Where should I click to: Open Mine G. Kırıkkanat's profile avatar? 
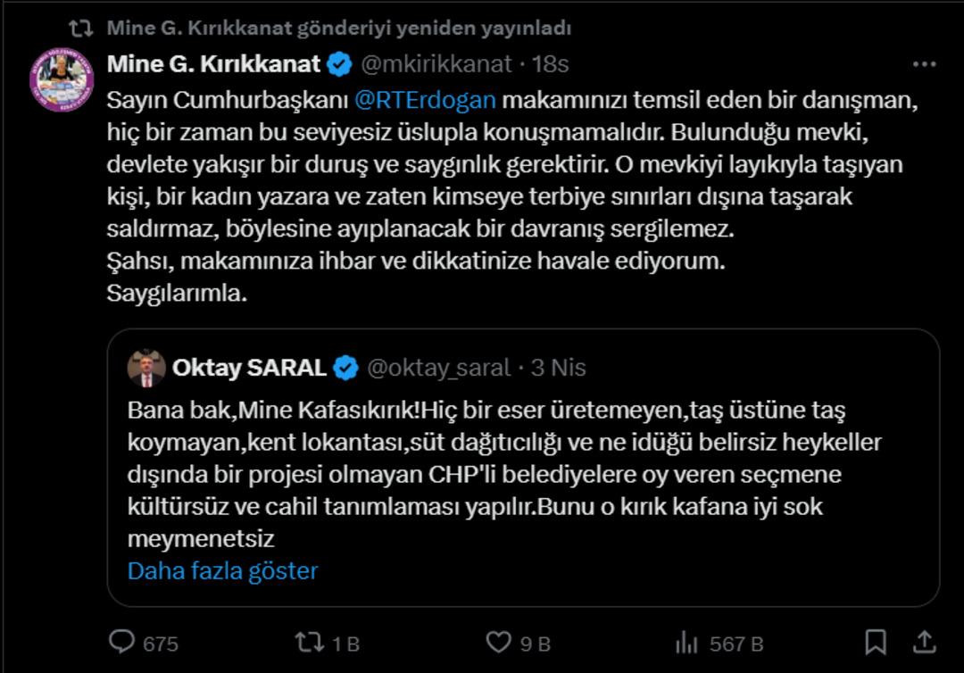coord(62,81)
